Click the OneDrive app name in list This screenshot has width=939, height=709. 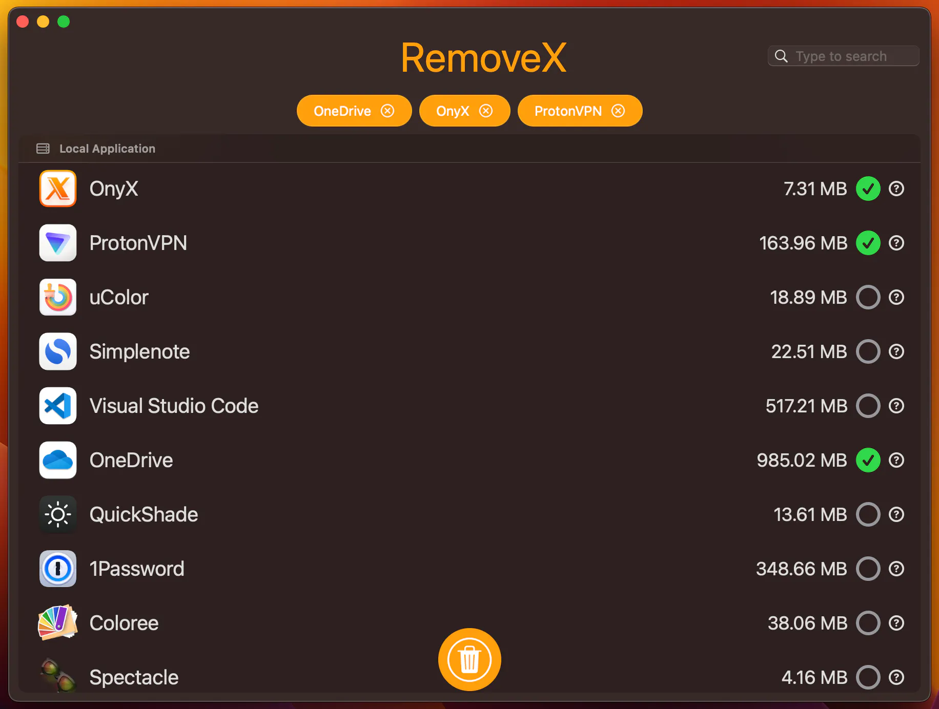coord(131,460)
